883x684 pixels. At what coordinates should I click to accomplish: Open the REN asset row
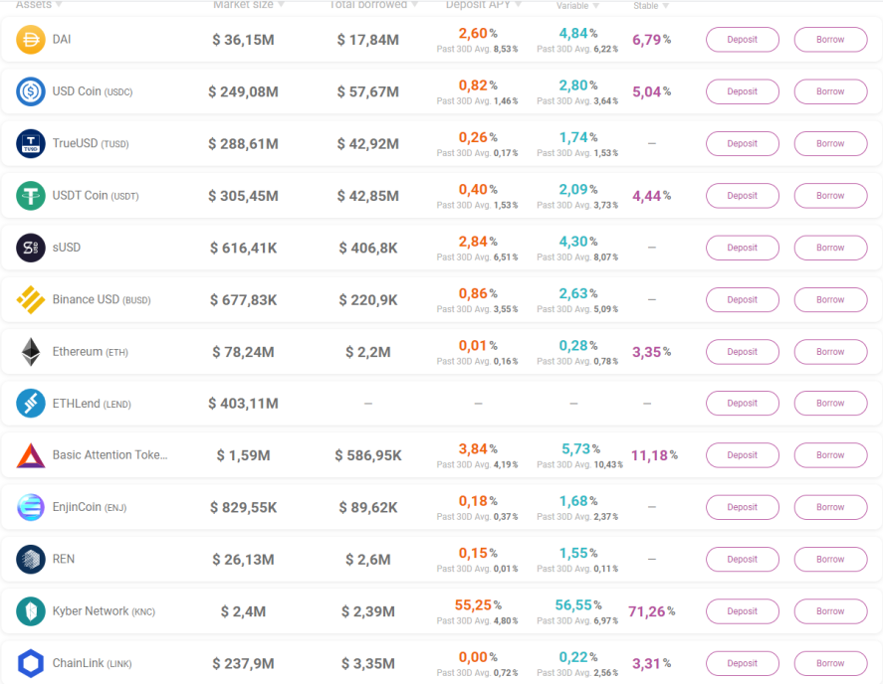[x=442, y=559]
